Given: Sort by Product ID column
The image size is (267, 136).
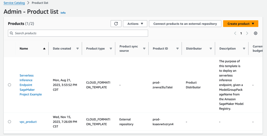Looking at the screenshot, I should click(x=177, y=49).
